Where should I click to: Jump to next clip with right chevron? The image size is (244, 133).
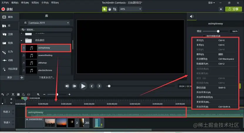point(99,86)
